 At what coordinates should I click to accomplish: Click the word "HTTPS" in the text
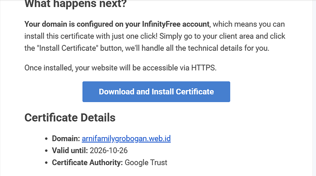click(x=203, y=68)
